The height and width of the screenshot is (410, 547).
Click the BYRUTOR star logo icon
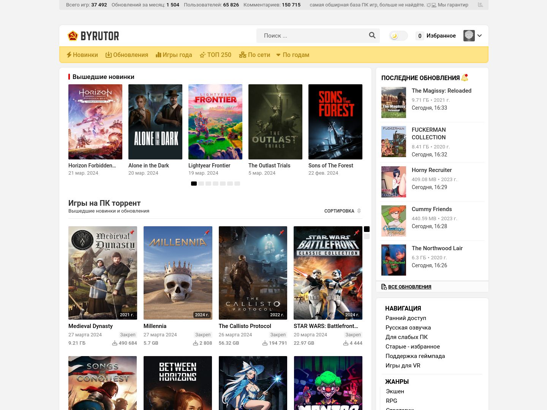click(x=73, y=36)
